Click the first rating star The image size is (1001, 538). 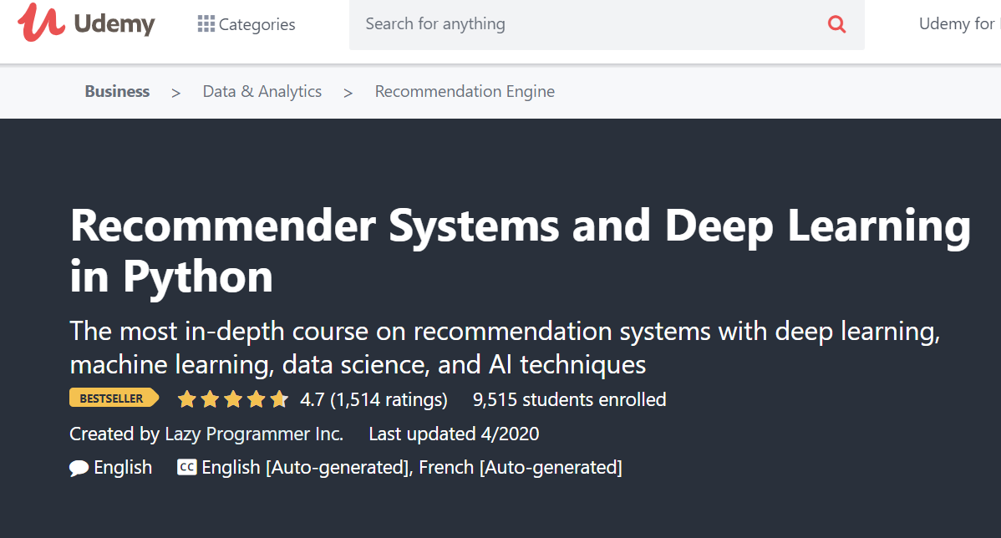(186, 399)
